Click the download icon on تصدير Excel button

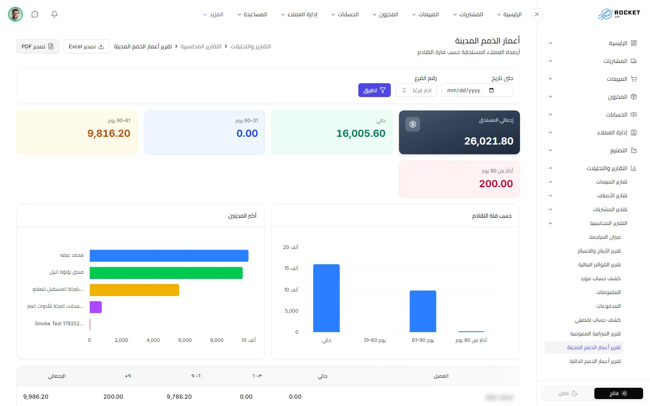(x=101, y=46)
